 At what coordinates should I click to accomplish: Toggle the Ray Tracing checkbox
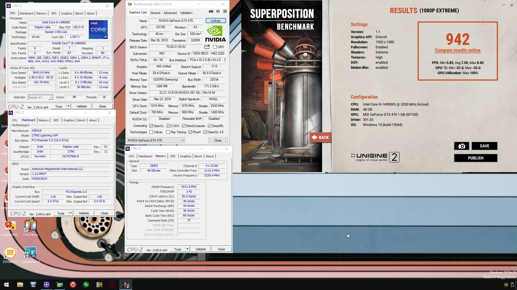click(168, 132)
